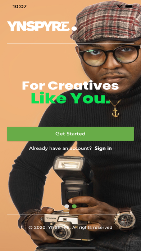Click the YNSPYRE logo wordmark
The height and width of the screenshot is (251, 141).
point(38,26)
